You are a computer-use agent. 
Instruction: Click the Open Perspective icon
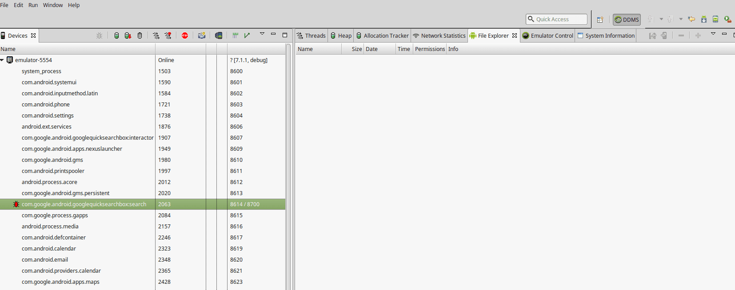(x=600, y=20)
